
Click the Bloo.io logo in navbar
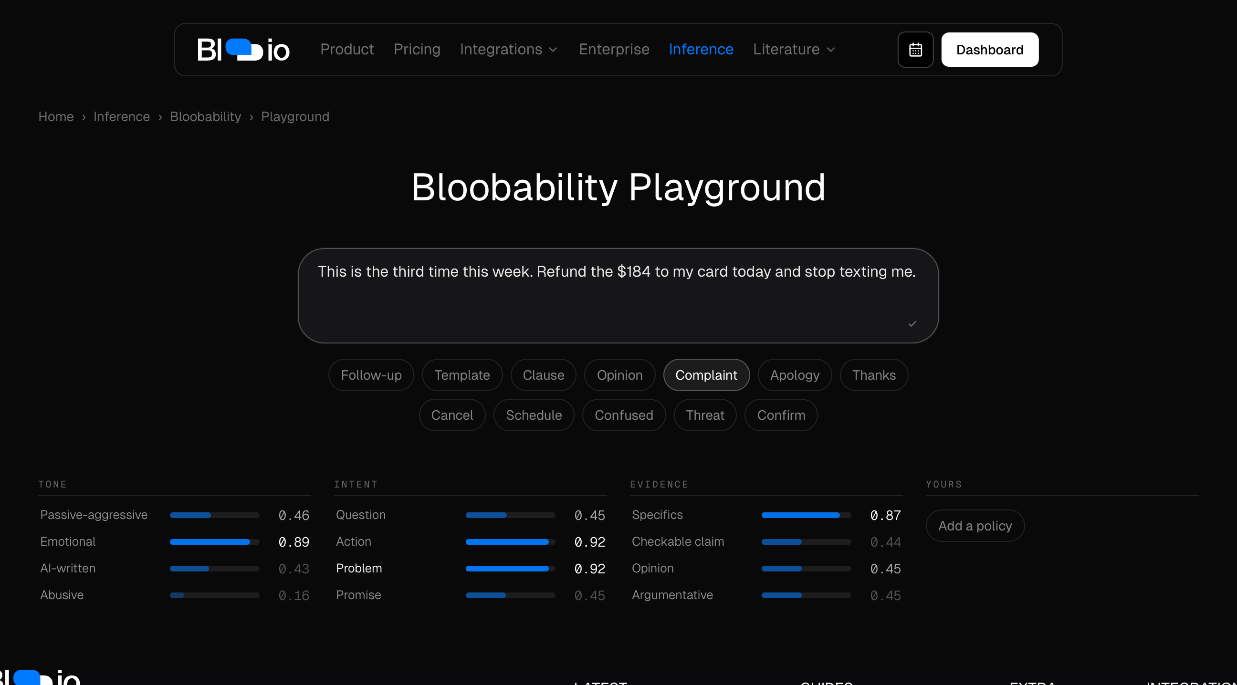tap(243, 50)
